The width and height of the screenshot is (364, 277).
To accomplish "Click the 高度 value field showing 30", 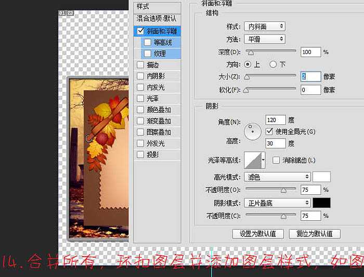I will 275,143.
